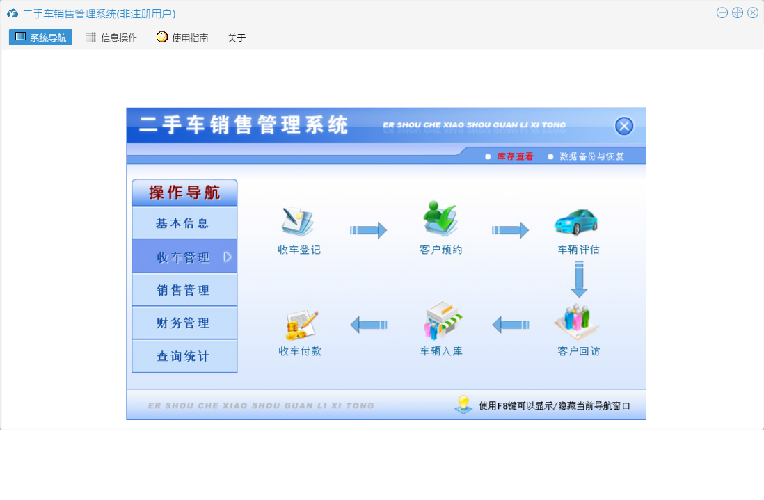Viewport: 764px width, 500px height.
Task: Expand the 收车管理 arrow indicator
Action: (228, 257)
